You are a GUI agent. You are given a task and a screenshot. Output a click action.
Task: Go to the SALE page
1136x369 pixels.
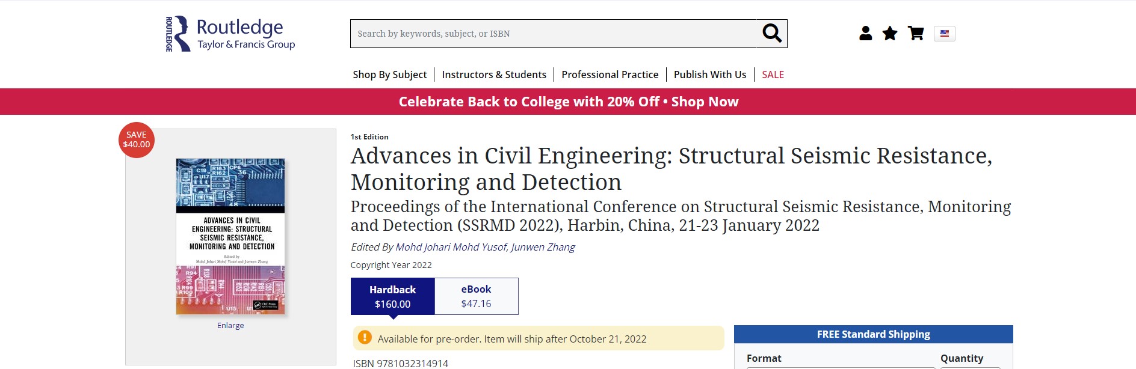click(x=773, y=75)
